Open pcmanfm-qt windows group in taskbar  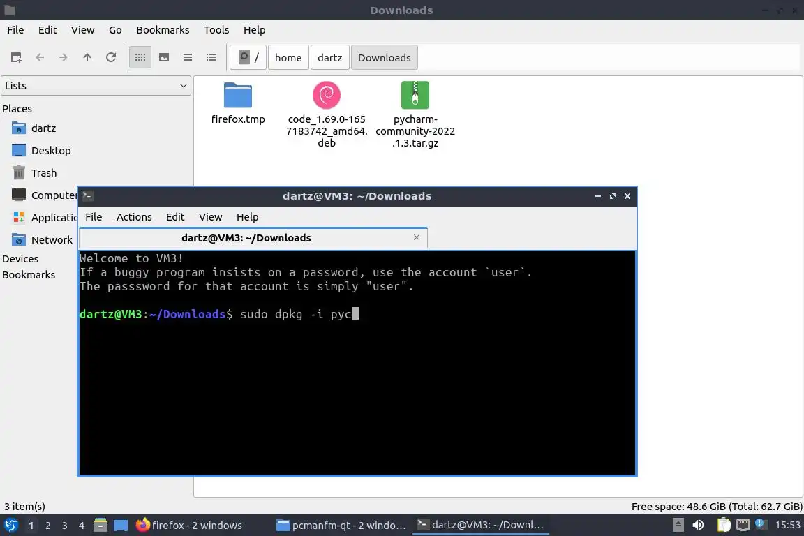341,526
